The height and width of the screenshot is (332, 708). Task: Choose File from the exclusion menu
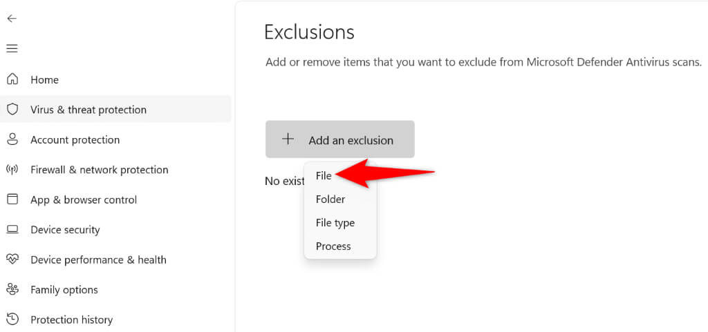point(324,176)
